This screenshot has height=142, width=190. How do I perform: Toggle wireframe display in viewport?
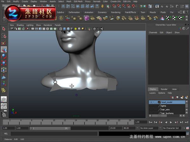pyautogui.click(x=61, y=29)
